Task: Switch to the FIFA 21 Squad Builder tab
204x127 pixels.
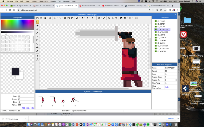Action: pos(21,6)
